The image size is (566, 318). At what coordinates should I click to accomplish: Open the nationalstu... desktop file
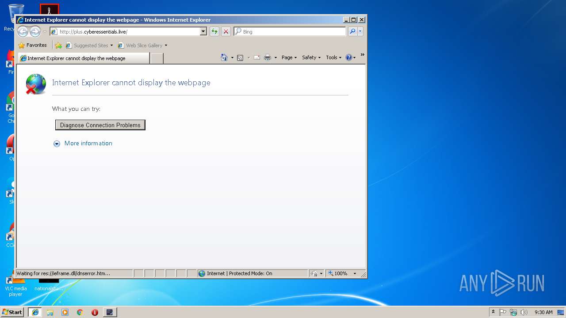49,285
